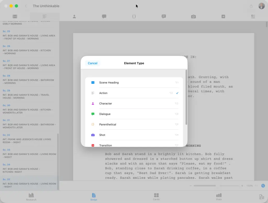268x203 pixels.
Task: Click the blue search icon near zoom
Action: [263, 186]
